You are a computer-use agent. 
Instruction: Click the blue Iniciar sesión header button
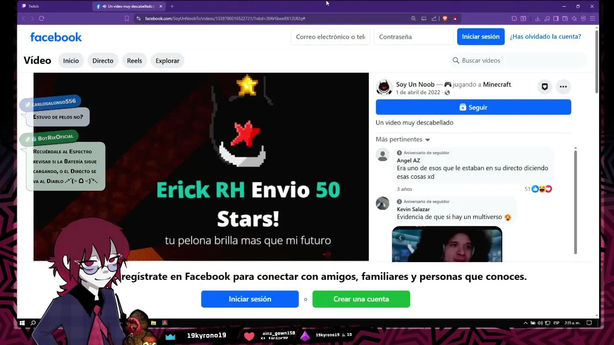(x=481, y=36)
